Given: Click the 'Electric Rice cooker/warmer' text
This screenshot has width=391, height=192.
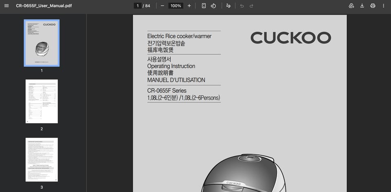Looking at the screenshot, I should [179, 36].
